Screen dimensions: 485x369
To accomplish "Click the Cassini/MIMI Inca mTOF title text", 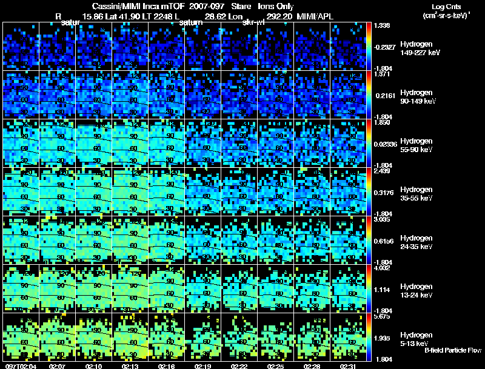I will point(138,7).
